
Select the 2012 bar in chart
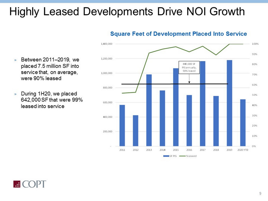point(136,130)
